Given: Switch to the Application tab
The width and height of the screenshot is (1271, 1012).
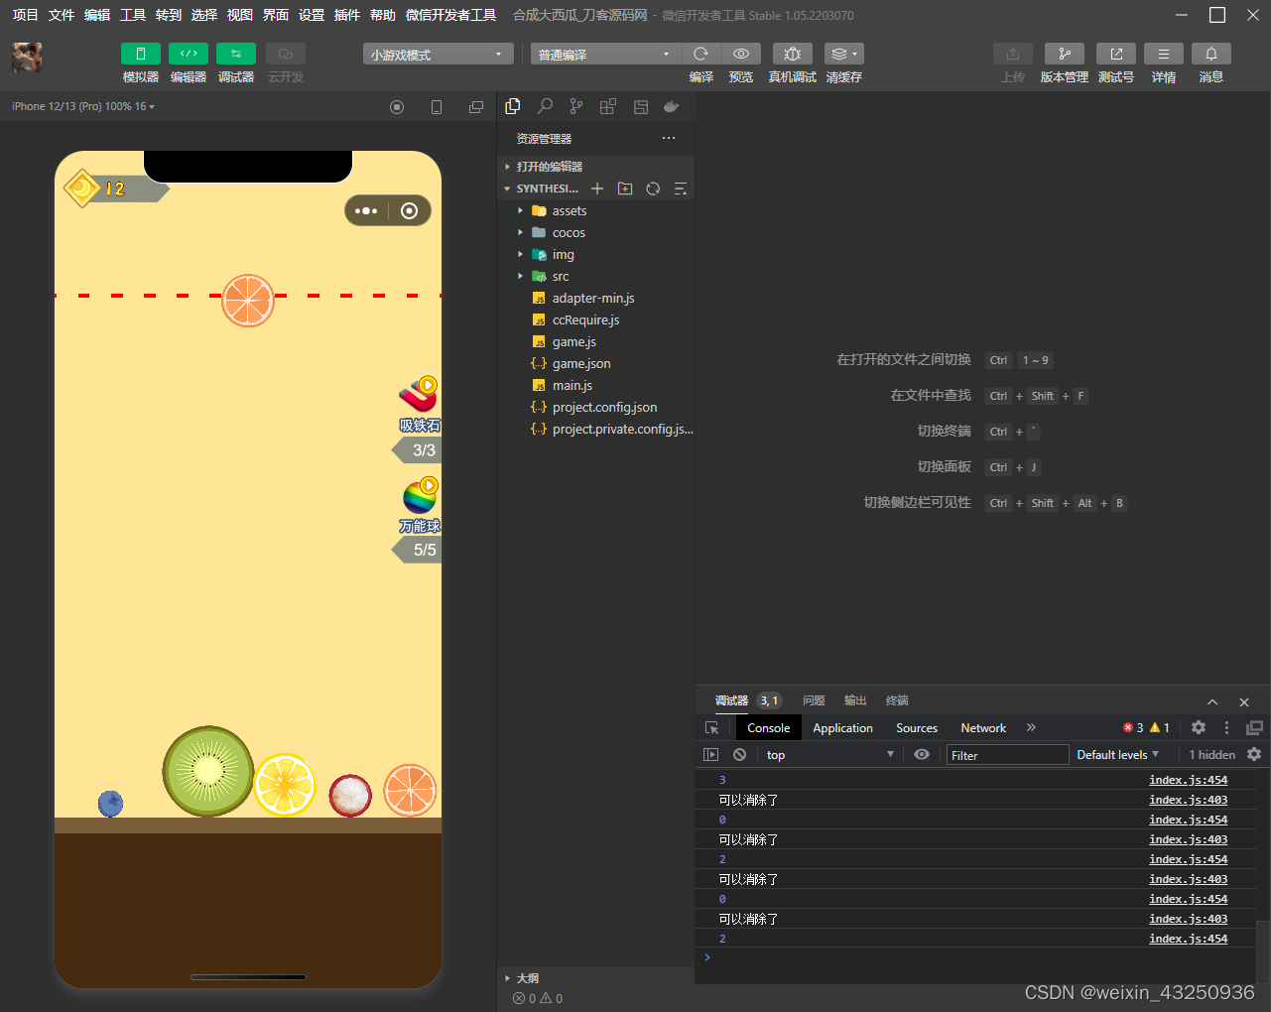Looking at the screenshot, I should tap(842, 727).
